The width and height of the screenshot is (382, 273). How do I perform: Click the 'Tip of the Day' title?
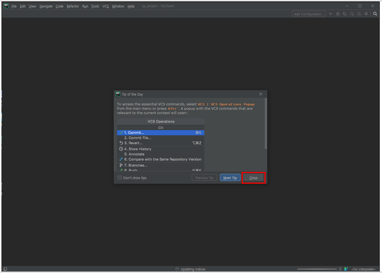coord(132,94)
